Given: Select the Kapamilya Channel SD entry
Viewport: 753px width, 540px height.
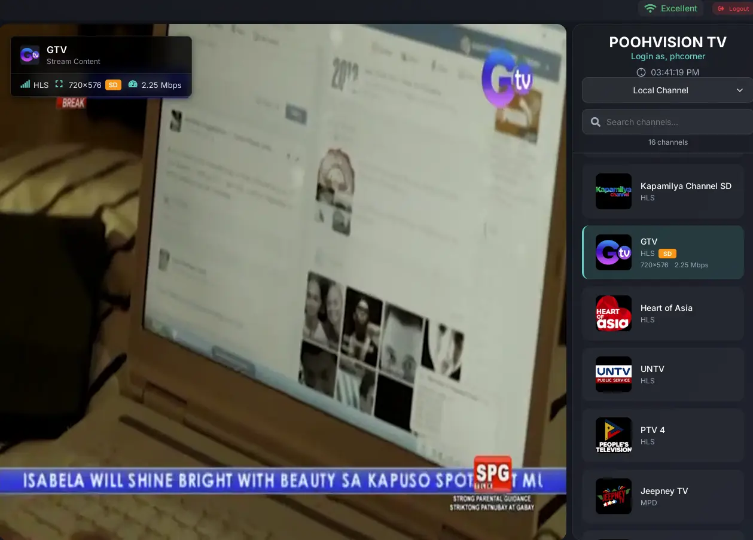Looking at the screenshot, I should point(663,191).
